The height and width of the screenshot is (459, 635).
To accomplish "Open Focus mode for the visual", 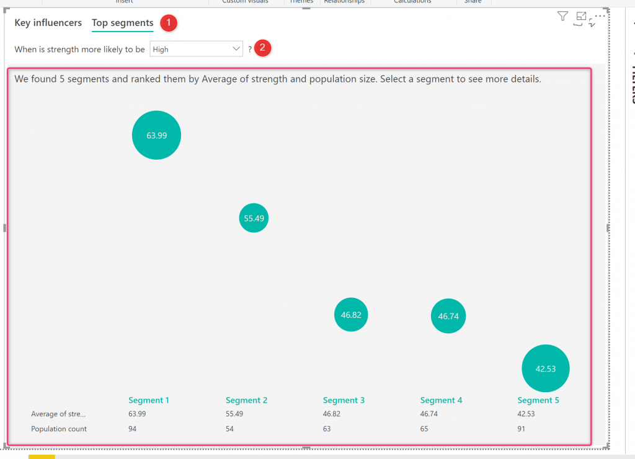I will click(x=581, y=17).
